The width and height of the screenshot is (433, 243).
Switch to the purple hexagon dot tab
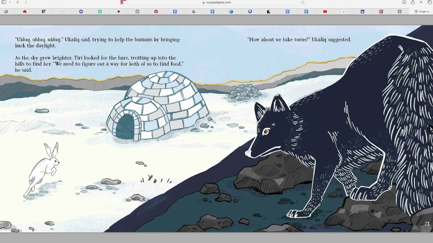click(x=119, y=11)
